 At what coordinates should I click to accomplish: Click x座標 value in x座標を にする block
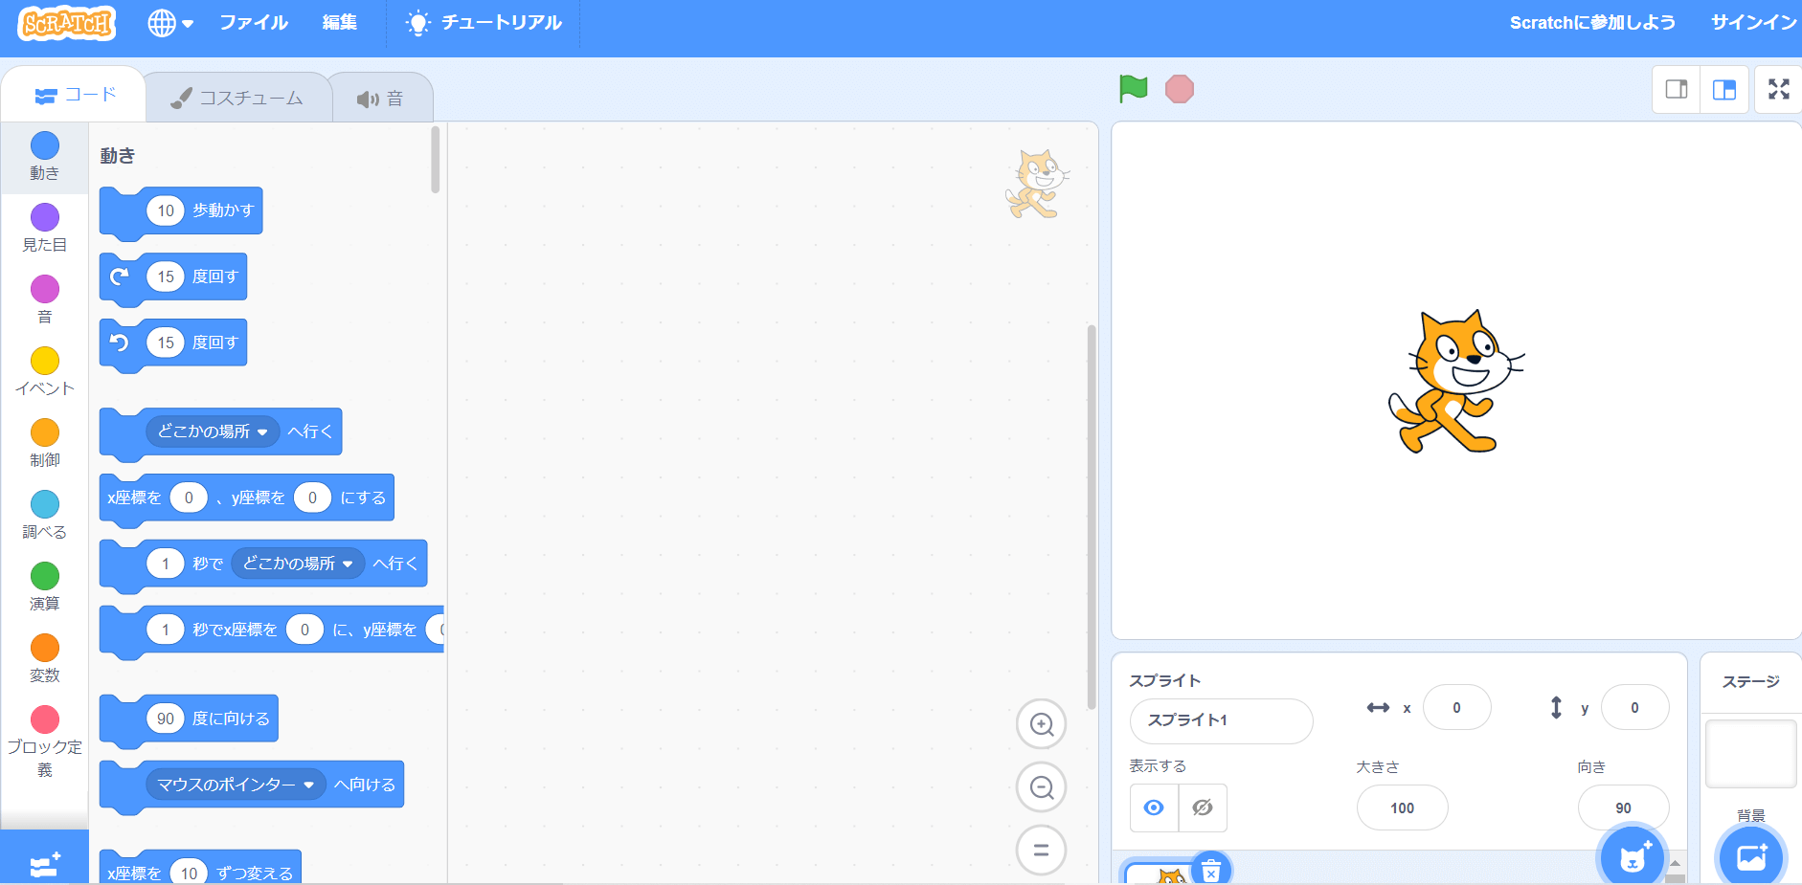(x=189, y=498)
